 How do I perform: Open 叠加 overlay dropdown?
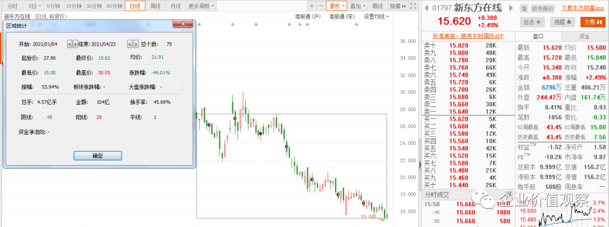coord(358,6)
